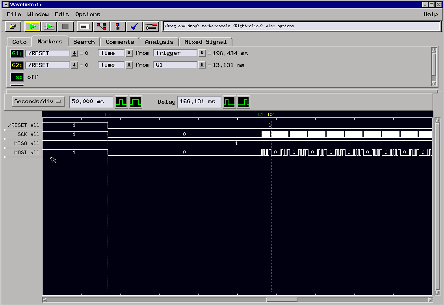Open the listing window toolbar icon
Image resolution: width=444 pixels, height=305 pixels.
[x=85, y=26]
